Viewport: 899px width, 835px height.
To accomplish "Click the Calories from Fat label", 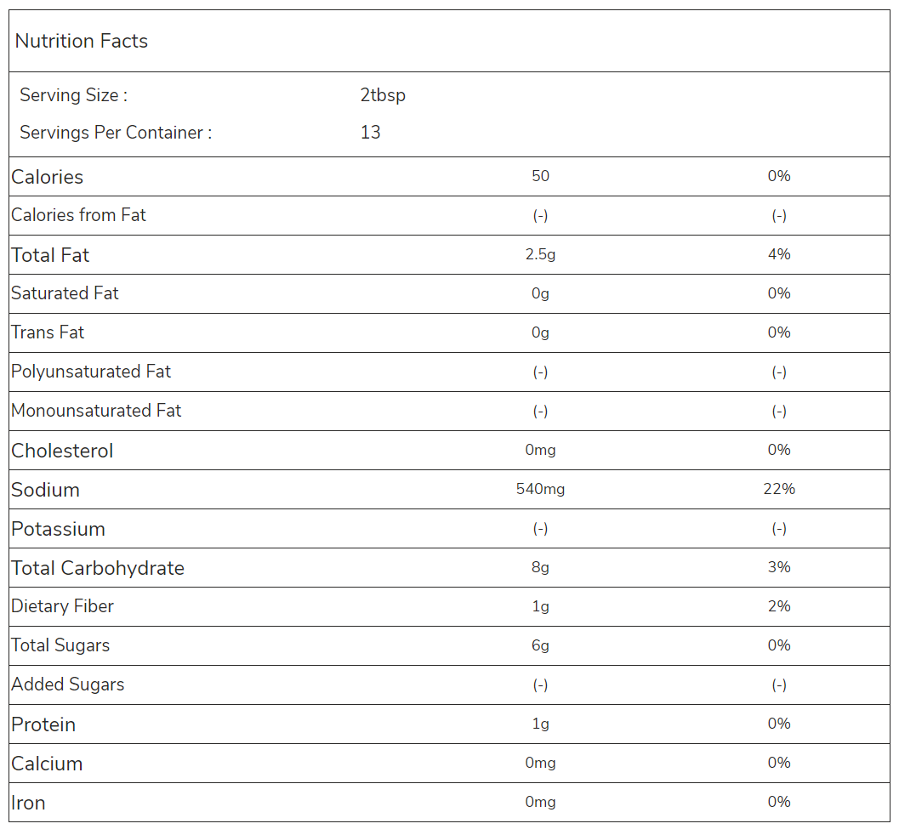I will 78,215.
